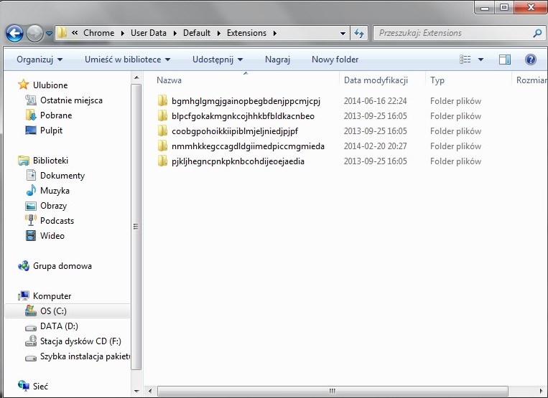
Task: Click the Default breadcrumb segment
Action: [x=197, y=33]
